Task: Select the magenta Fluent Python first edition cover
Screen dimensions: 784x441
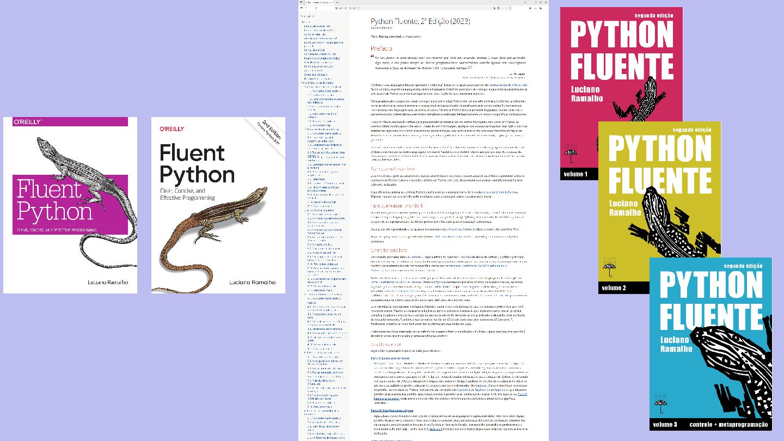Action: click(x=70, y=205)
